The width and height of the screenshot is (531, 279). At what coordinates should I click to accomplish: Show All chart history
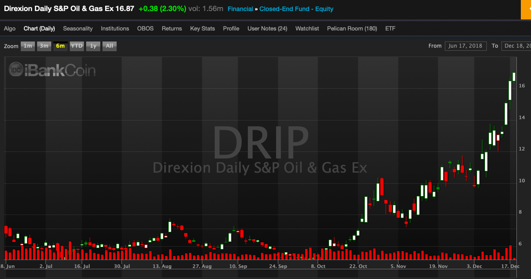point(110,46)
